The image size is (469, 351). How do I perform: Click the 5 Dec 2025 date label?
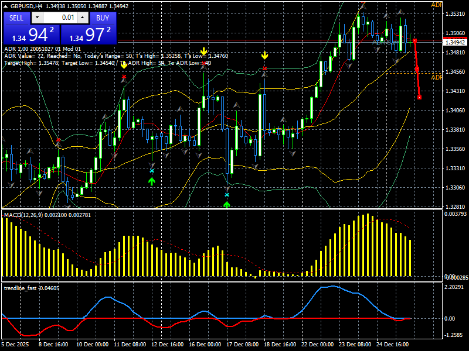tap(15, 344)
